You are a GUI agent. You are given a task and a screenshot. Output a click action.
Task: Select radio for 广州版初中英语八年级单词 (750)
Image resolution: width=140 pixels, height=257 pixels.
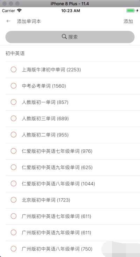coord(14,249)
